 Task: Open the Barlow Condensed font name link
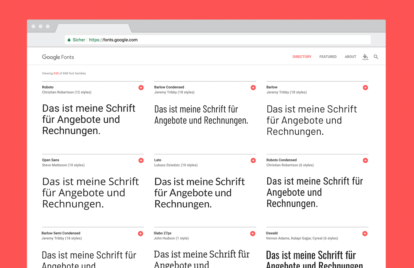click(x=169, y=87)
